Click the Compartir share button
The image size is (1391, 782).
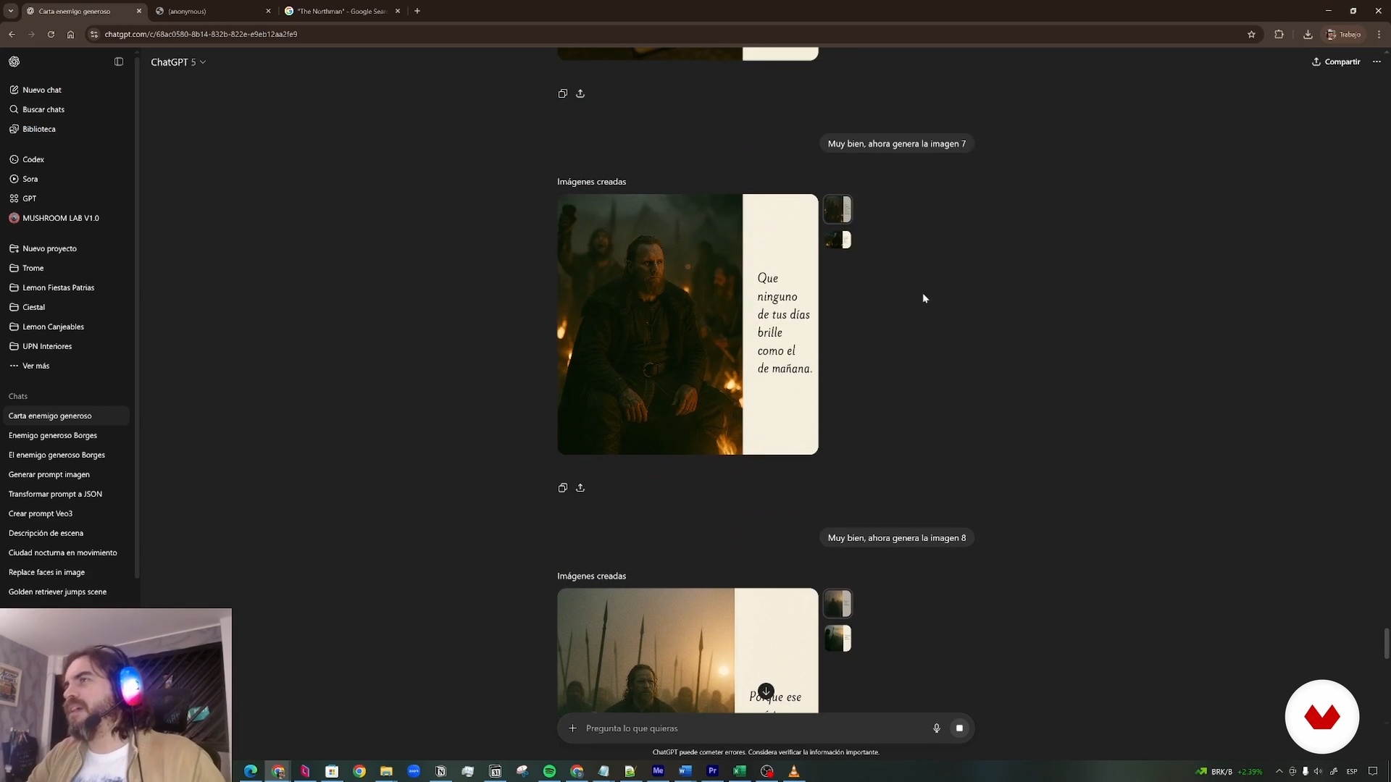pos(1336,62)
